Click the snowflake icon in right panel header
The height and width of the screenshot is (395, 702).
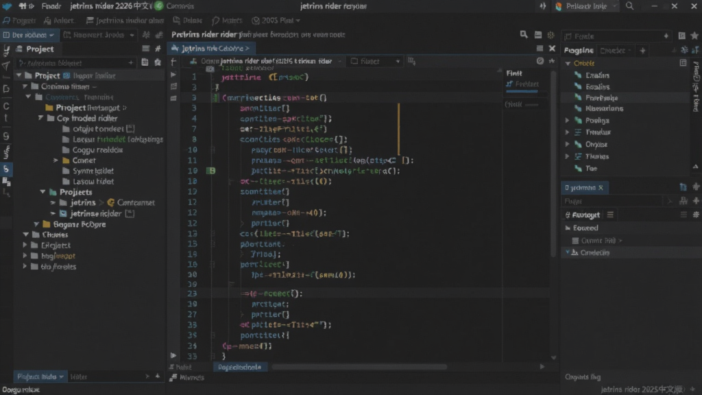coord(684,50)
